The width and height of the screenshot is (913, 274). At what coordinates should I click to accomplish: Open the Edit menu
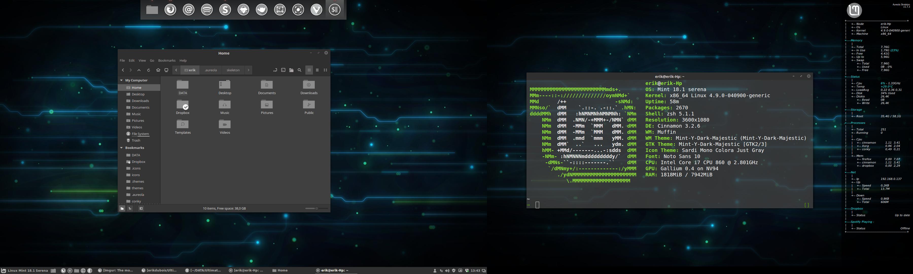131,61
